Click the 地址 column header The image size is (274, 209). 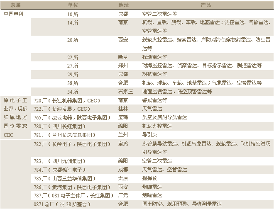coord(123,5)
